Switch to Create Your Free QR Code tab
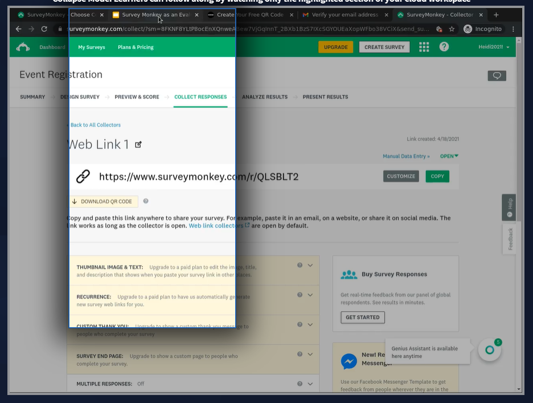 pos(250,15)
